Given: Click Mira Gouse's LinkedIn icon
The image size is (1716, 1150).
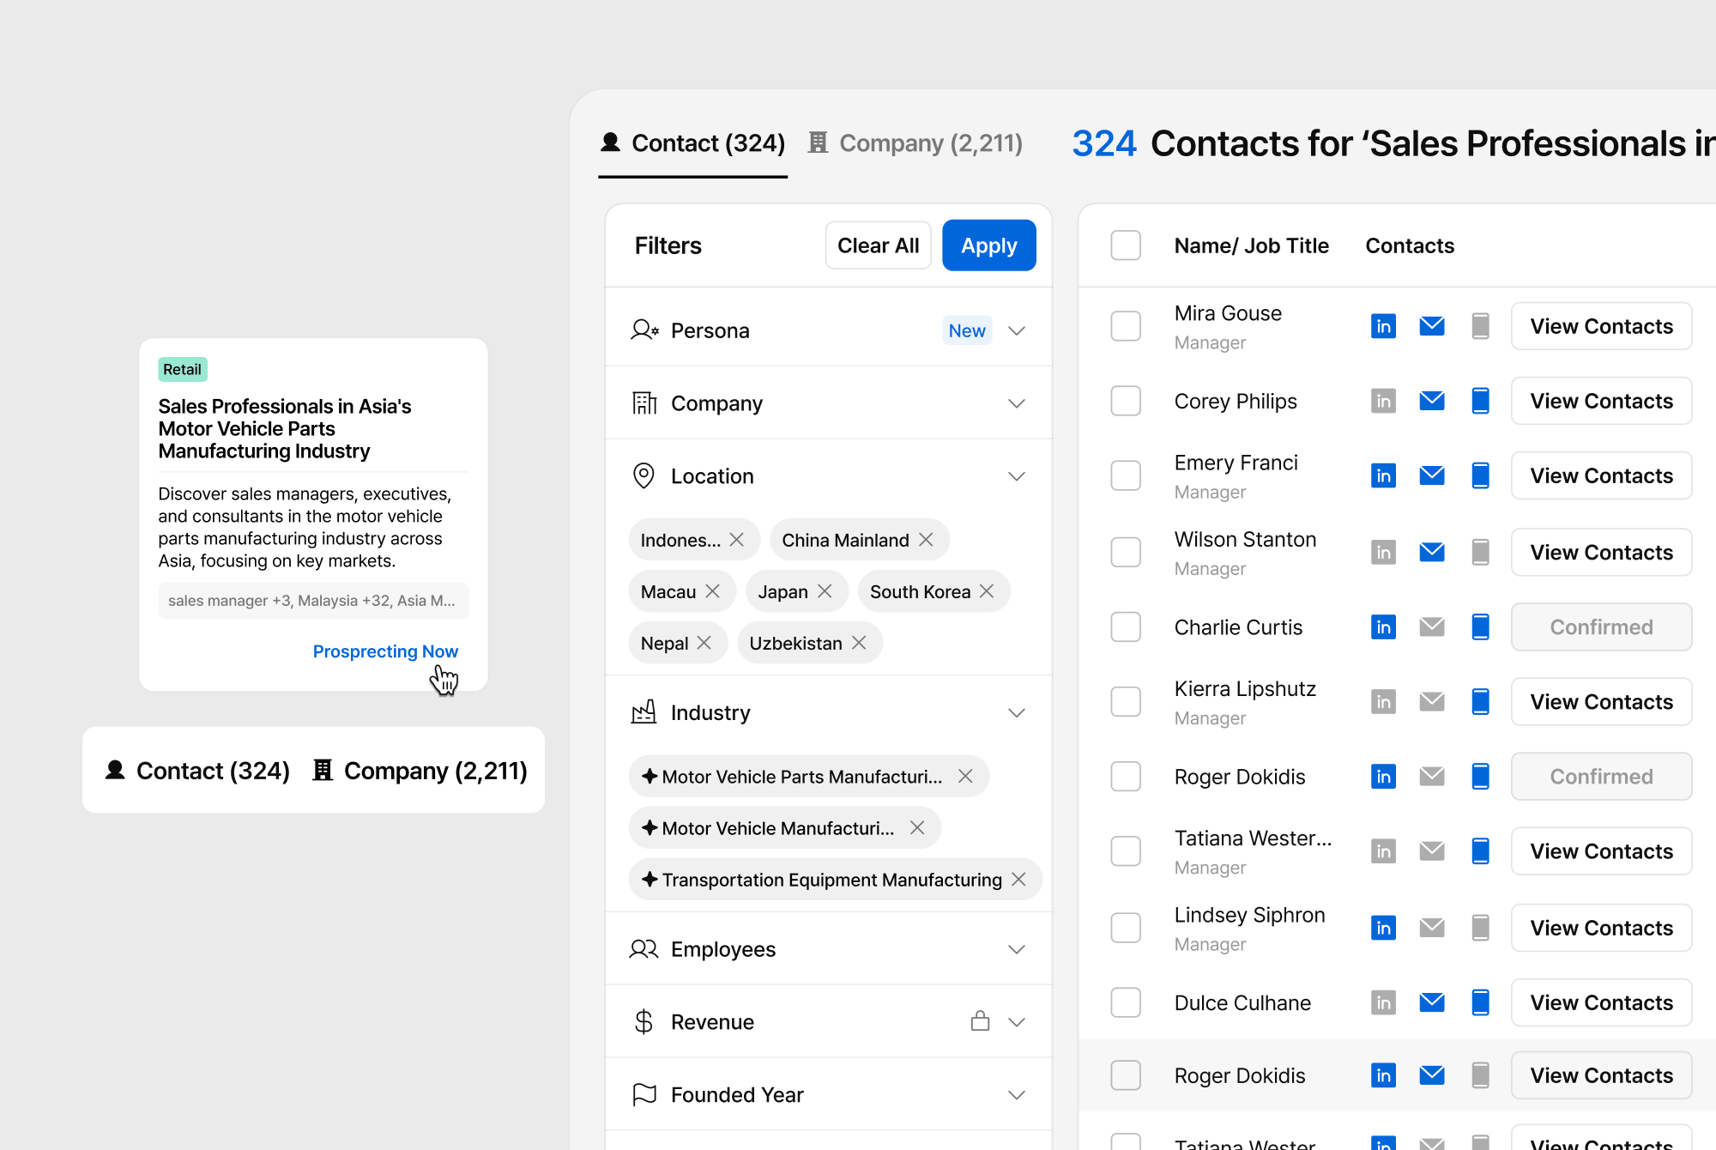Looking at the screenshot, I should pyautogui.click(x=1383, y=326).
